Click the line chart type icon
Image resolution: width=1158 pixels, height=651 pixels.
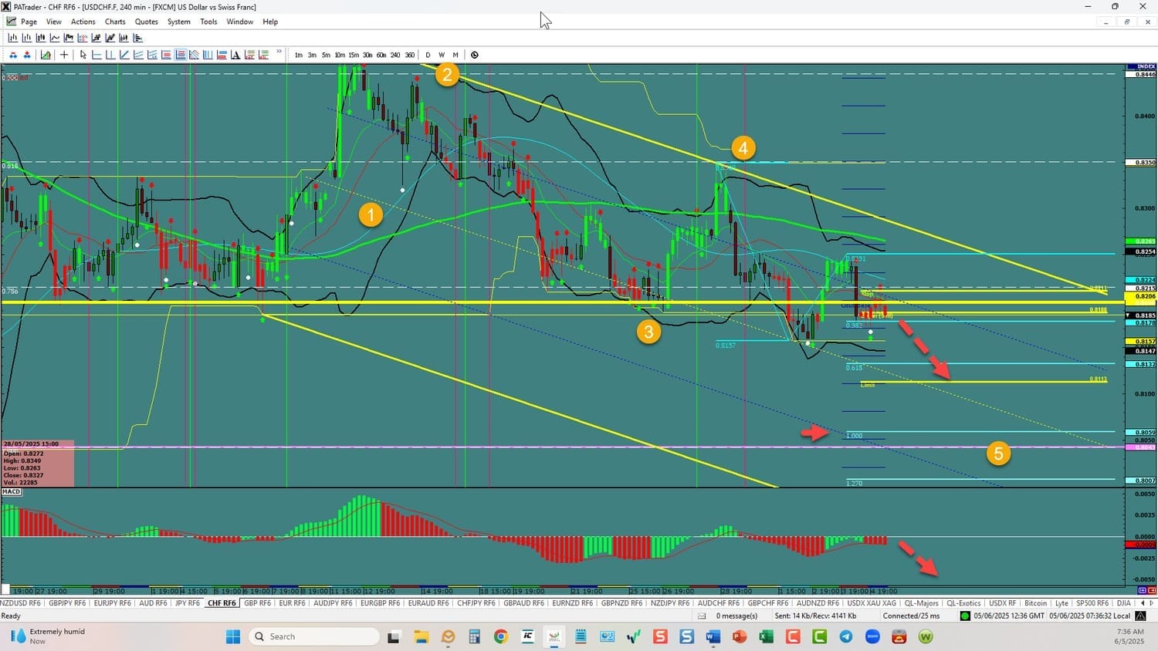[x=55, y=38]
